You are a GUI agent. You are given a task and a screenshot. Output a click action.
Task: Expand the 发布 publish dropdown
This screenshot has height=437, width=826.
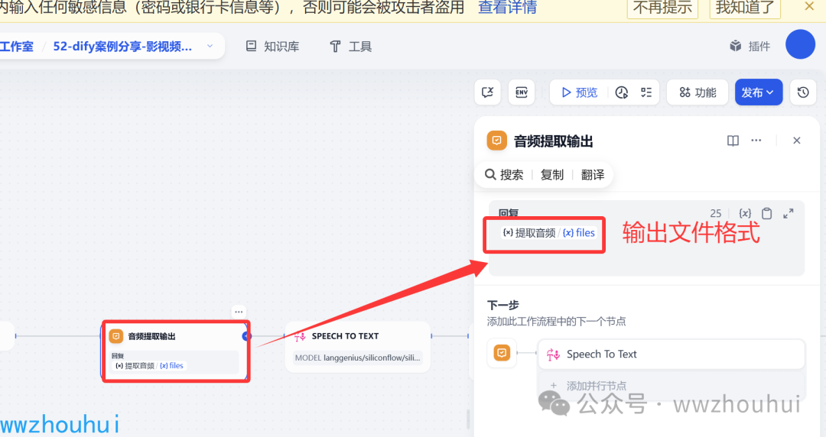click(x=759, y=92)
